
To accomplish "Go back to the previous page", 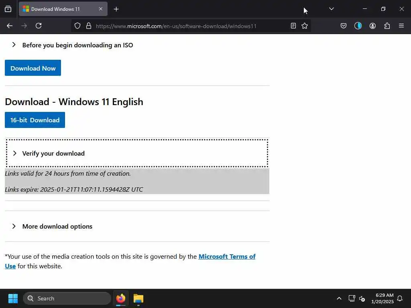I will point(10,26).
